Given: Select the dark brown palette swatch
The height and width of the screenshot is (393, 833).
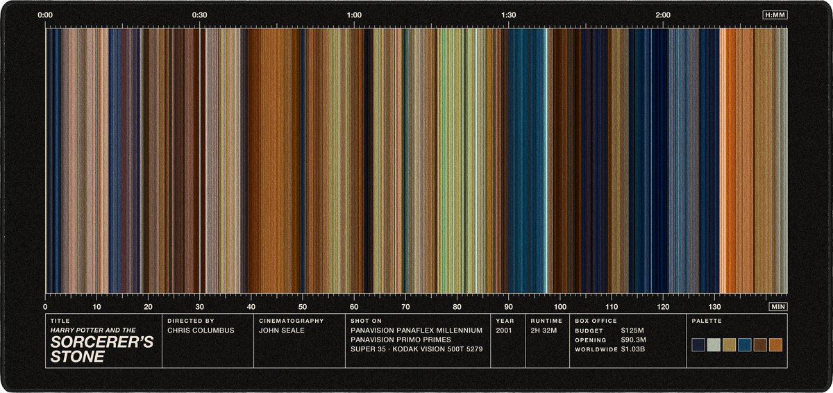Looking at the screenshot, I should pos(760,345).
